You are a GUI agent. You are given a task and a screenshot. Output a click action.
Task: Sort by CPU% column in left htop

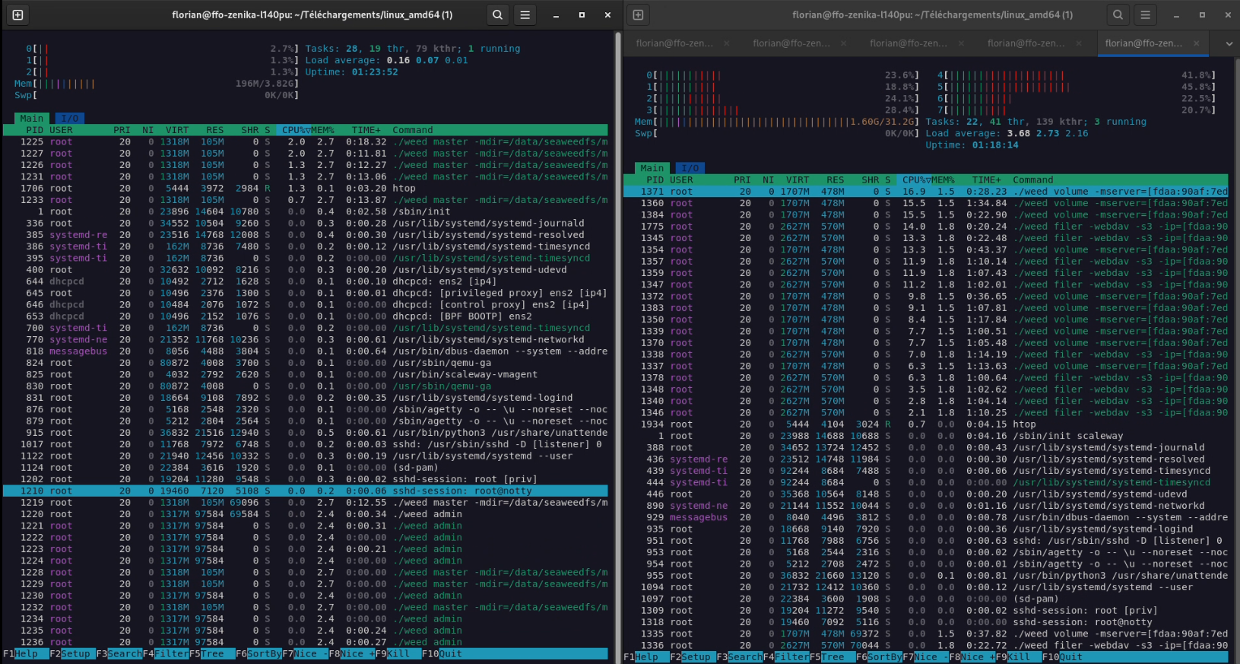point(293,130)
